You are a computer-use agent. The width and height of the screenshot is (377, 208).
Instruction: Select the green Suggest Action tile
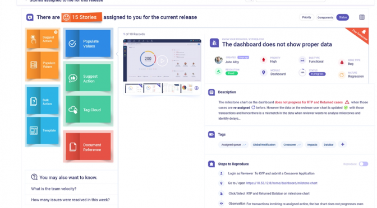coord(88,78)
